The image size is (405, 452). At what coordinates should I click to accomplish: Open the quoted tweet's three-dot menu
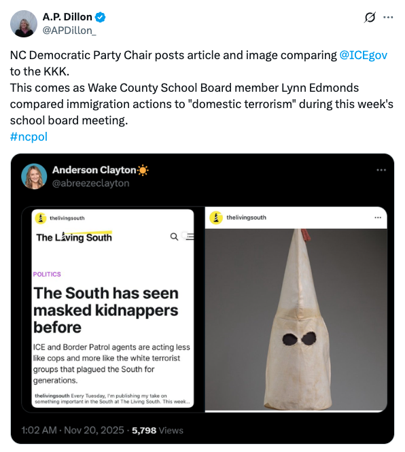pos(381,170)
